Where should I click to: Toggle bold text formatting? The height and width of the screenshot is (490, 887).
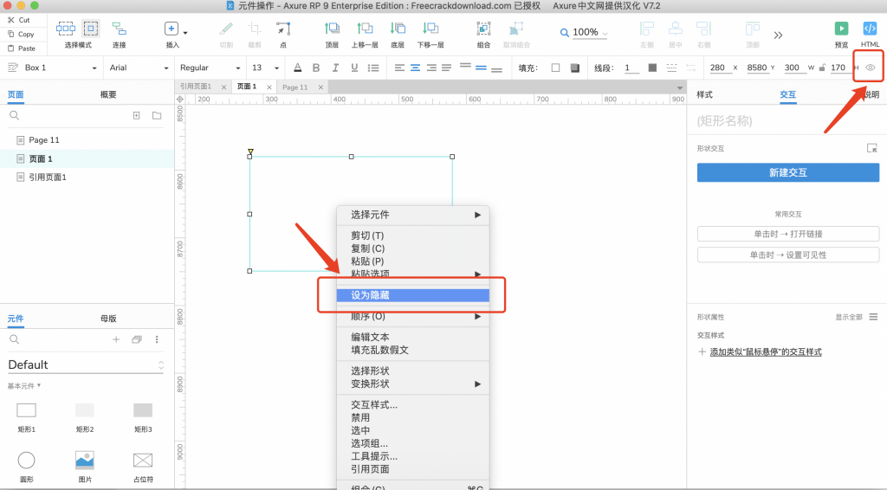tap(315, 68)
